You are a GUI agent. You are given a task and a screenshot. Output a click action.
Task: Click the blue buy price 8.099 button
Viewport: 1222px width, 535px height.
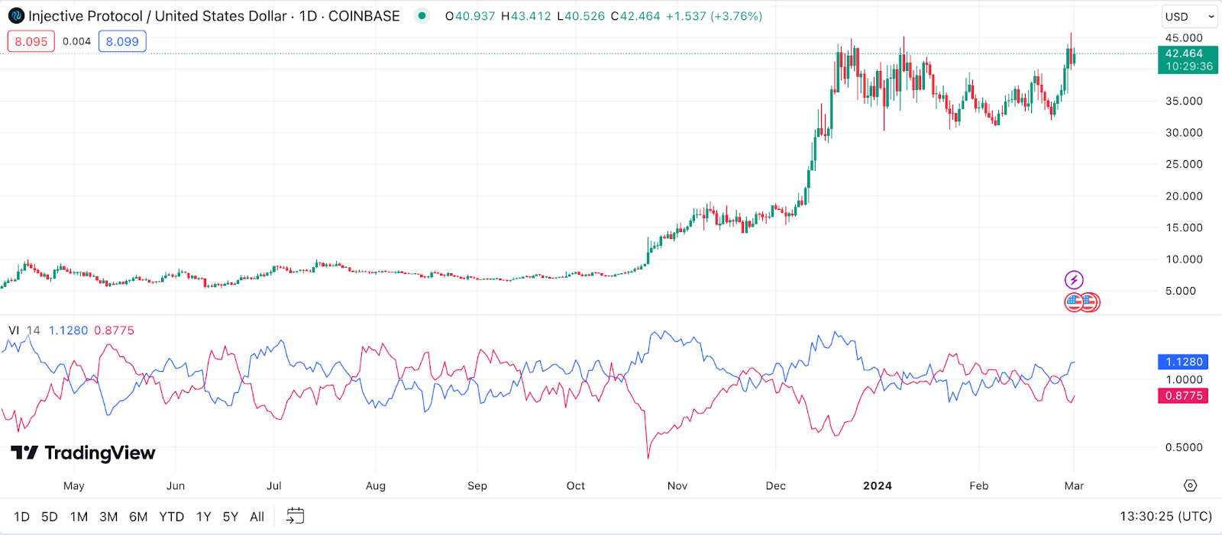[x=122, y=41]
